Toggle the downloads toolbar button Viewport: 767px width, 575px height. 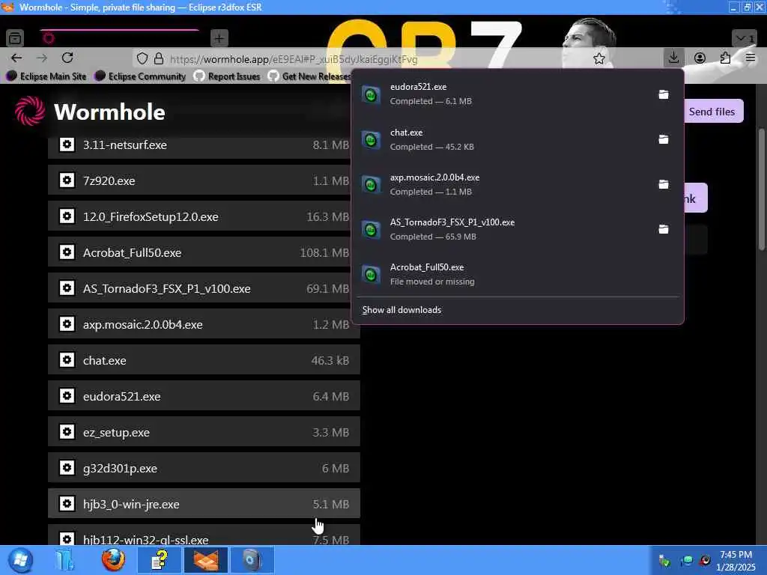(x=673, y=58)
